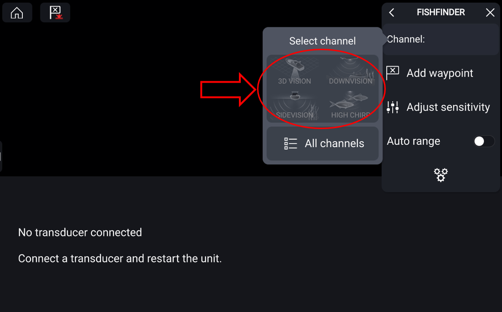
Task: Click the Adjust sensitivity sliders icon
Action: pos(393,107)
